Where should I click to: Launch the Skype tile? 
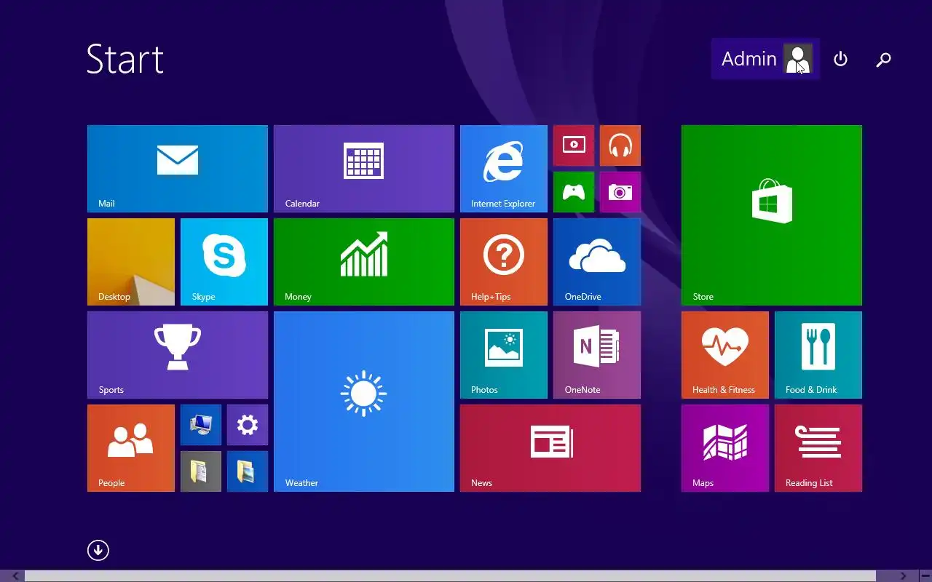click(224, 262)
